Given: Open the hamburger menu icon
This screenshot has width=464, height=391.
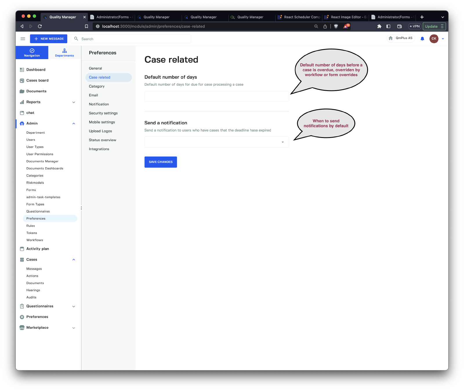Looking at the screenshot, I should click(x=23, y=39).
